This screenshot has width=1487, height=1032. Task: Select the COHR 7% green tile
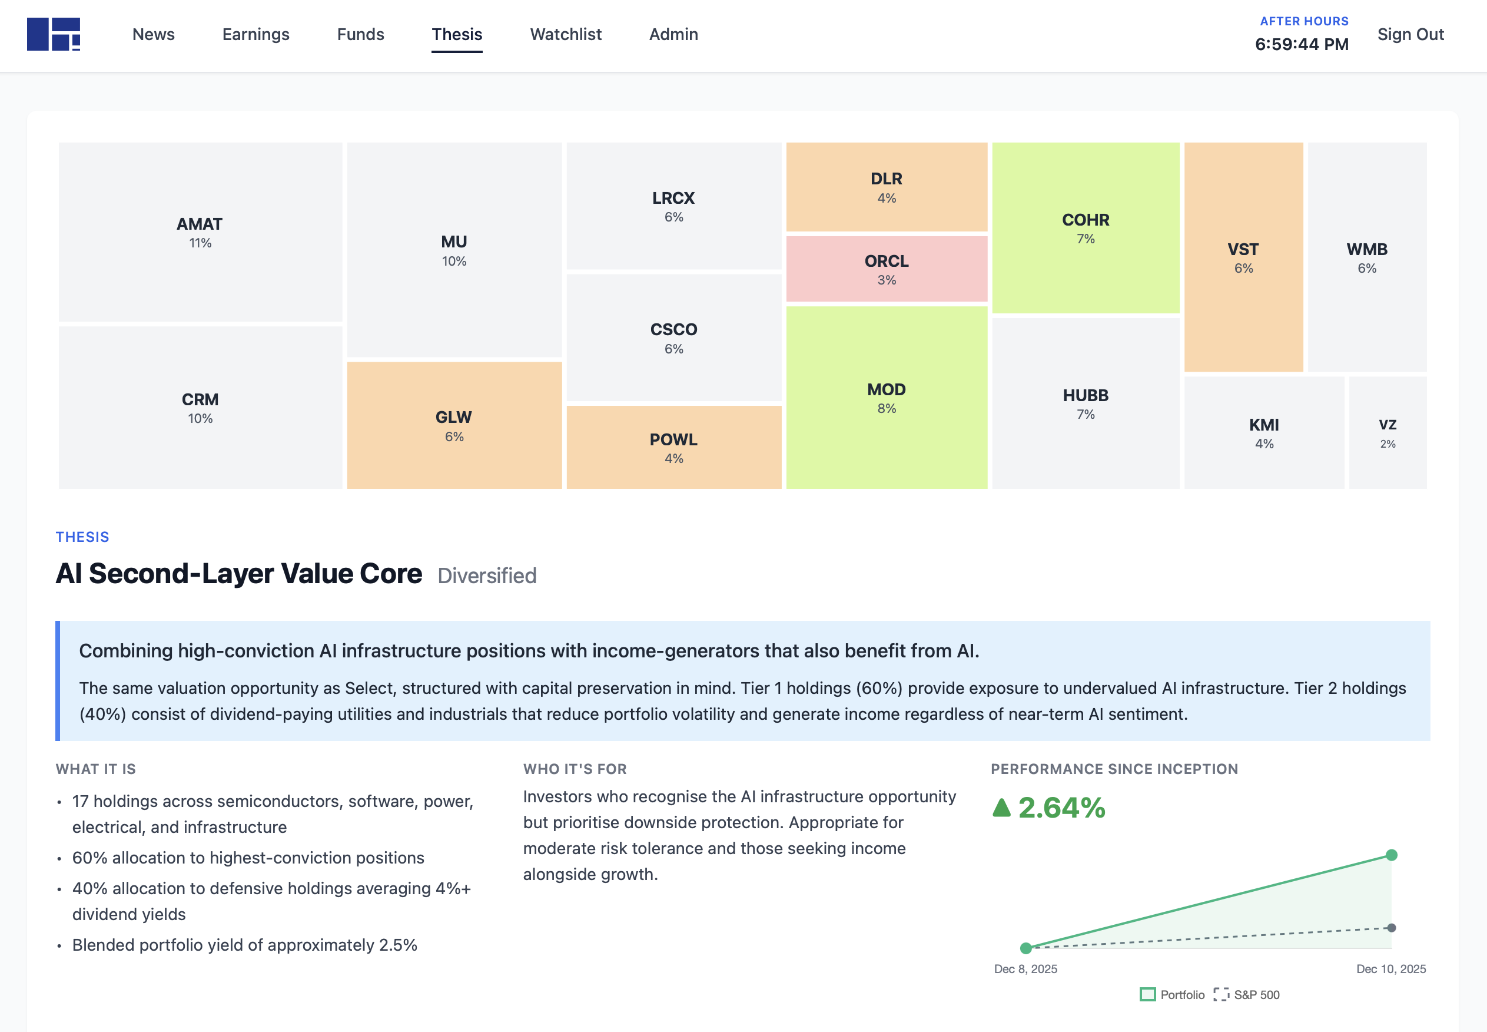point(1086,229)
